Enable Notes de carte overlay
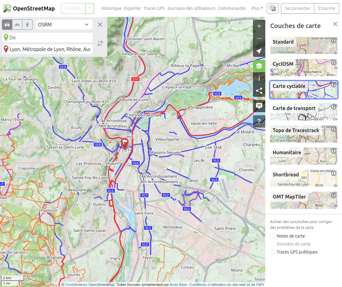Viewport: 342px width, 287px height. tap(272, 236)
